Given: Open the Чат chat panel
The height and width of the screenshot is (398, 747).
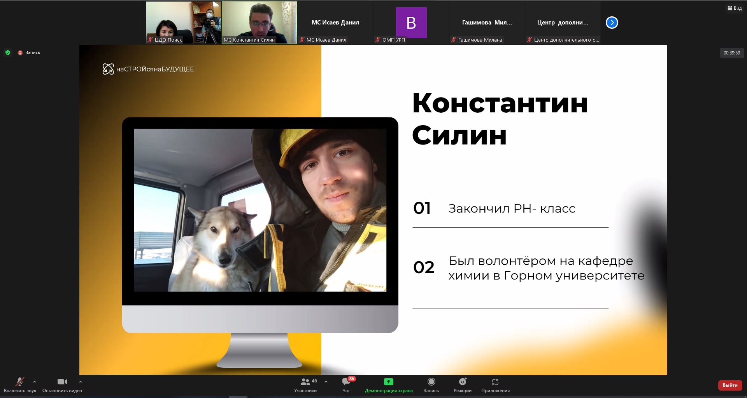Looking at the screenshot, I should [346, 385].
